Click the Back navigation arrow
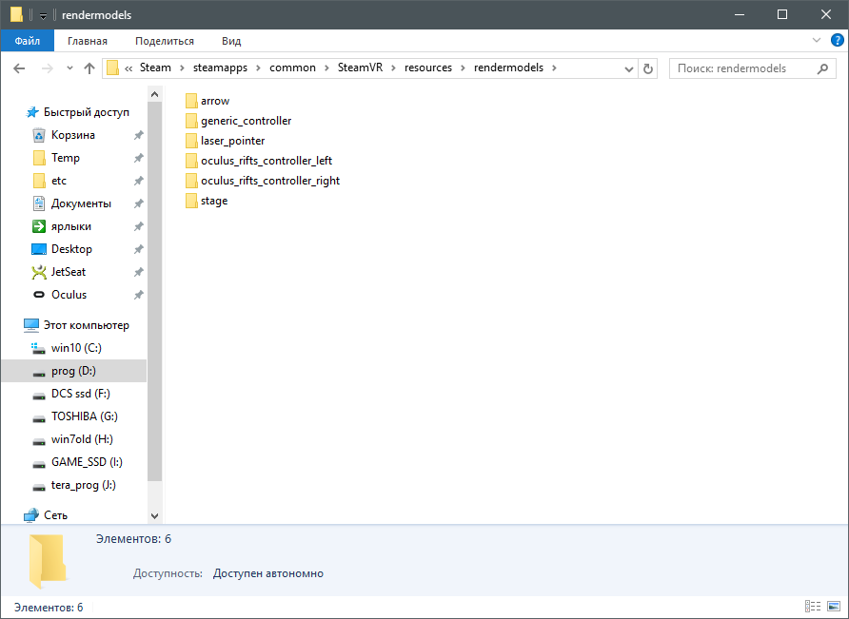The height and width of the screenshot is (619, 849). pos(18,68)
